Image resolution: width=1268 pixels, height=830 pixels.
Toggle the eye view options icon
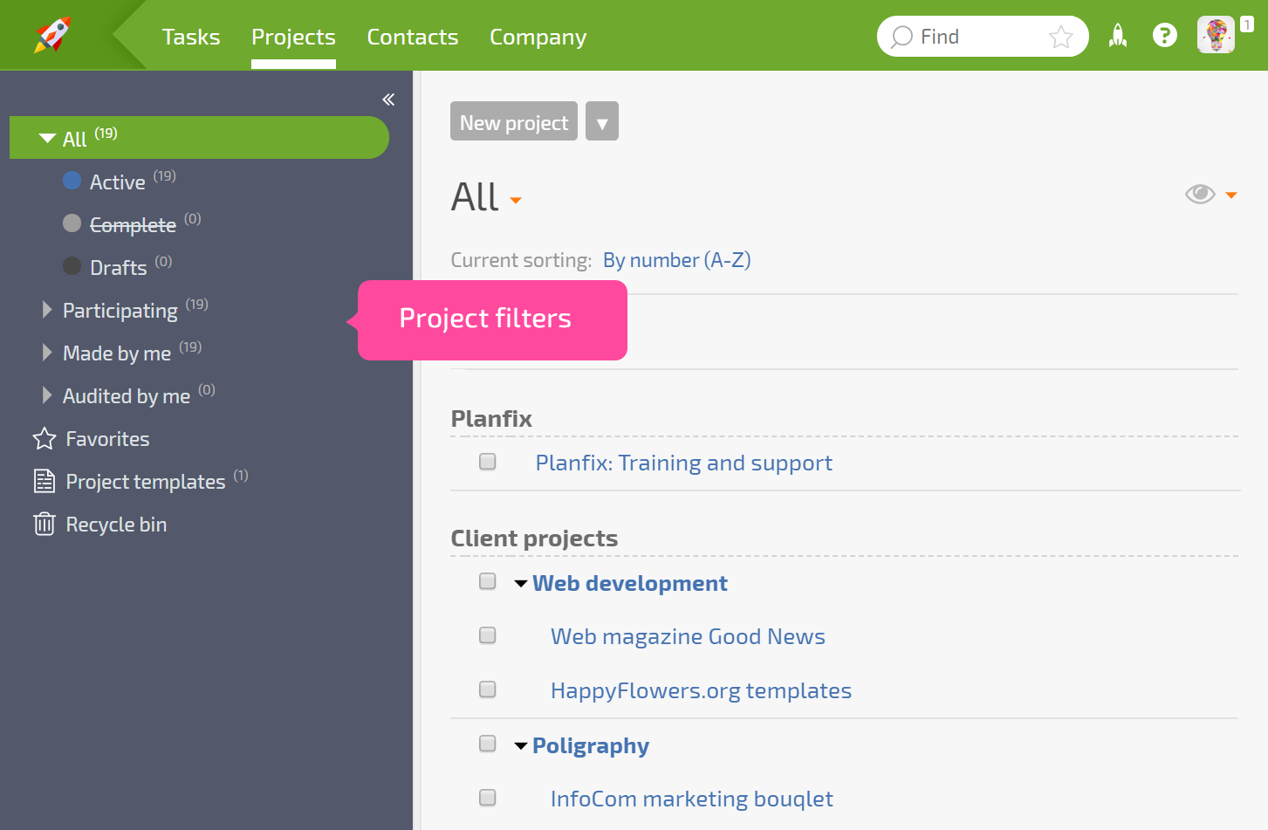click(1200, 194)
